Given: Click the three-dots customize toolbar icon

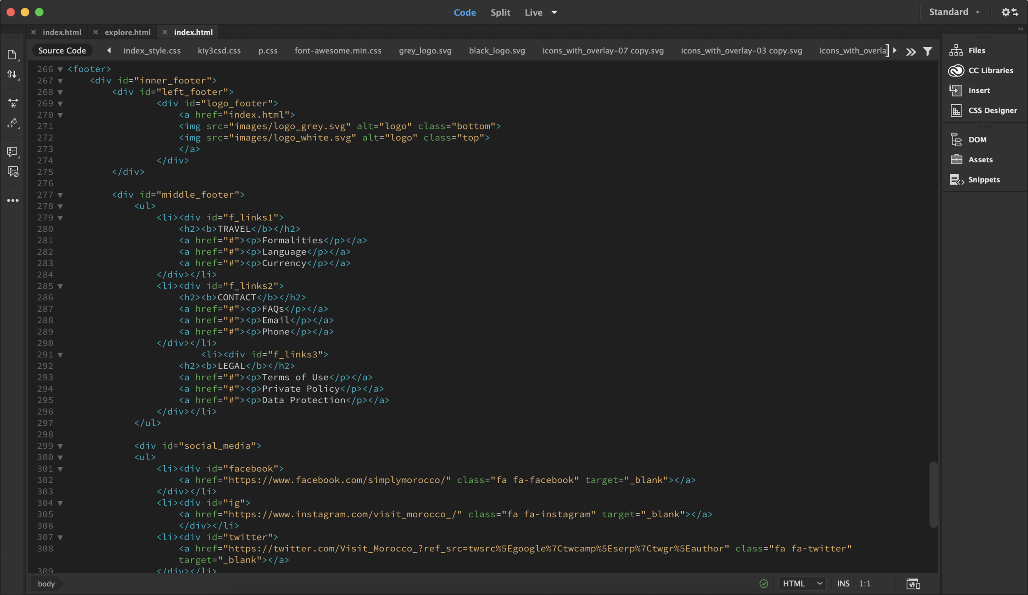Looking at the screenshot, I should click(x=13, y=201).
